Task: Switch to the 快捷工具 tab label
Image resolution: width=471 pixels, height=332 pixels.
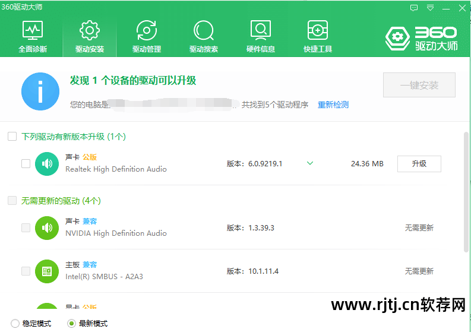Action: coord(318,49)
